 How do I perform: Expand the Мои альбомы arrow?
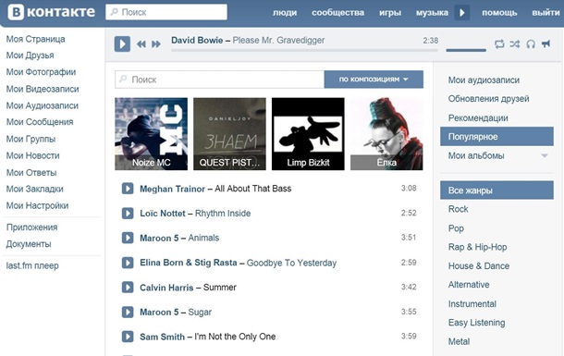point(545,155)
